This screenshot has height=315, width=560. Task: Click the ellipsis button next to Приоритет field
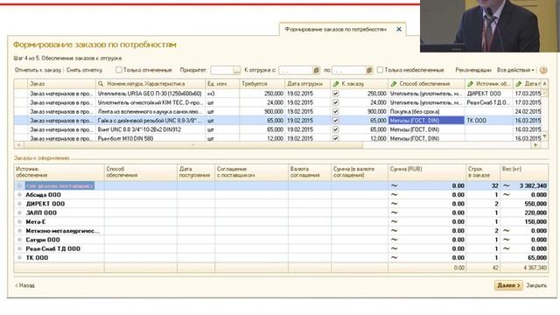point(237,70)
